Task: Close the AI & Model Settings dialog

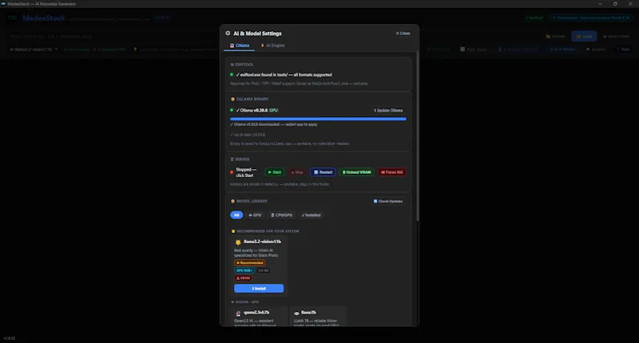Action: pyautogui.click(x=403, y=34)
